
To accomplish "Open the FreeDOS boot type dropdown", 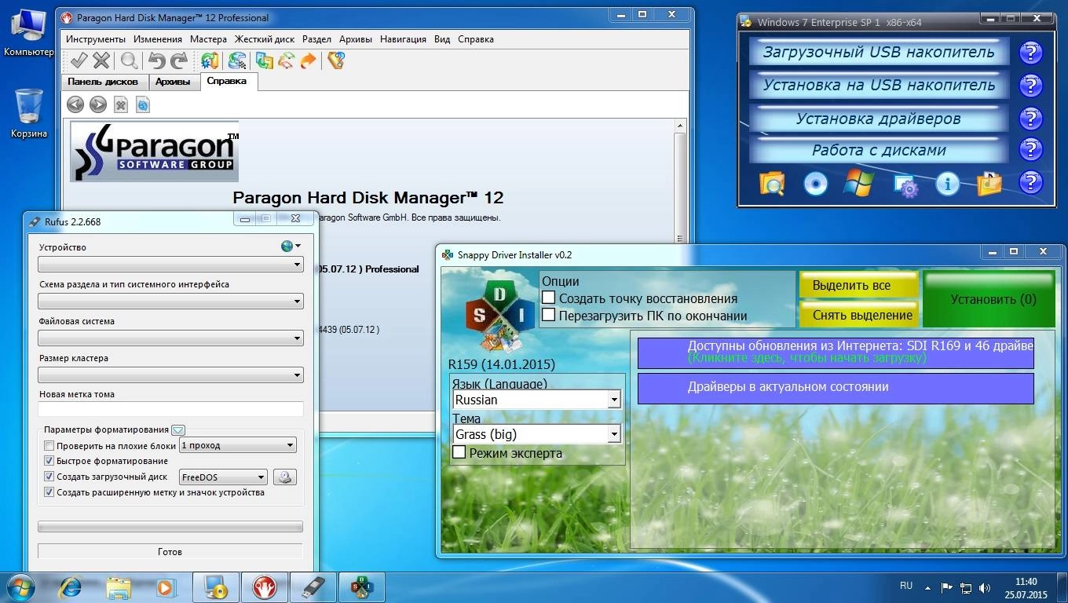I will (x=224, y=477).
